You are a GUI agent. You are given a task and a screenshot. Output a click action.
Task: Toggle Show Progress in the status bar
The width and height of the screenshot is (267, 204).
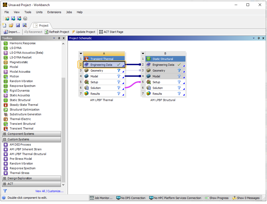coord(217,198)
